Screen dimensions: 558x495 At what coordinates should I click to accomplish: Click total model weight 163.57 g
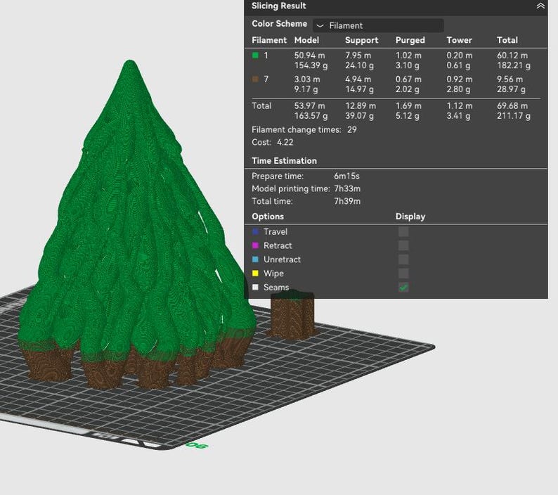(x=311, y=116)
